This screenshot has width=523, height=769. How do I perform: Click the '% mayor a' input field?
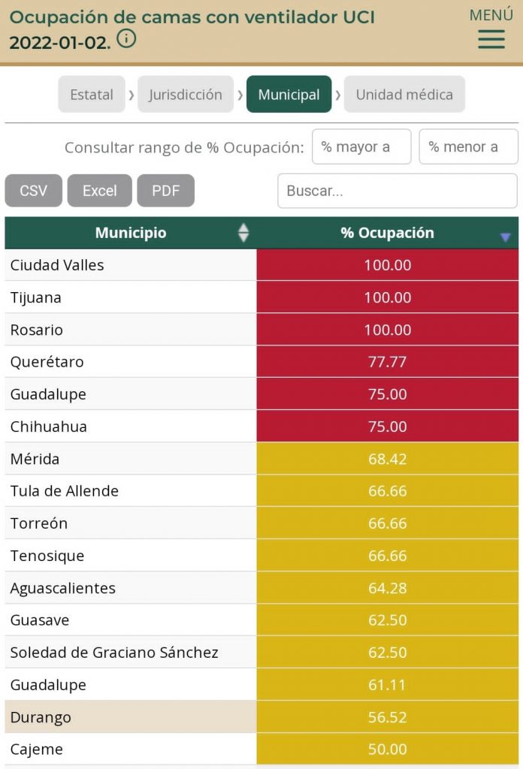[361, 146]
